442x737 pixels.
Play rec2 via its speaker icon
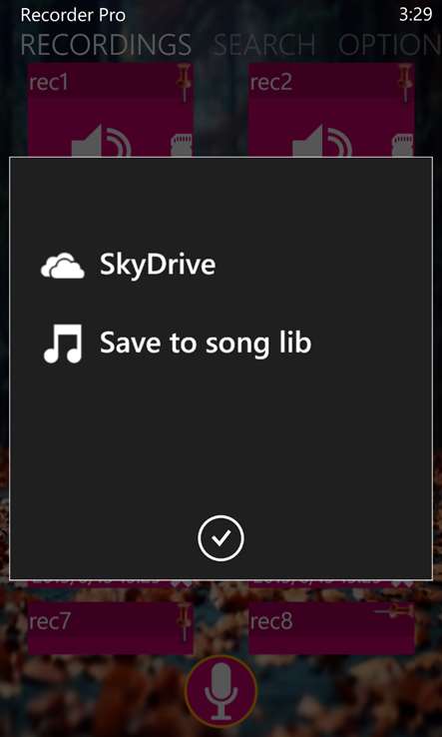pyautogui.click(x=322, y=140)
